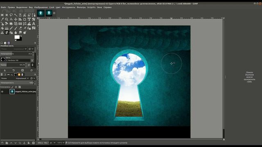
Task: Toggle lock position and size icon
Action: tap(16, 87)
